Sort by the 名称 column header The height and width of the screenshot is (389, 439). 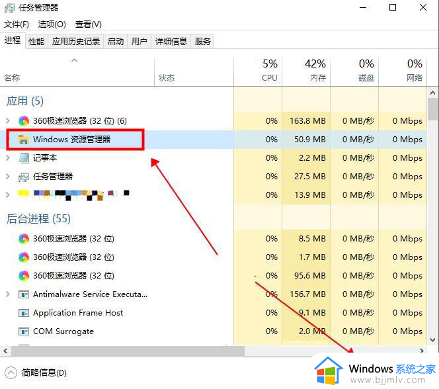point(77,72)
